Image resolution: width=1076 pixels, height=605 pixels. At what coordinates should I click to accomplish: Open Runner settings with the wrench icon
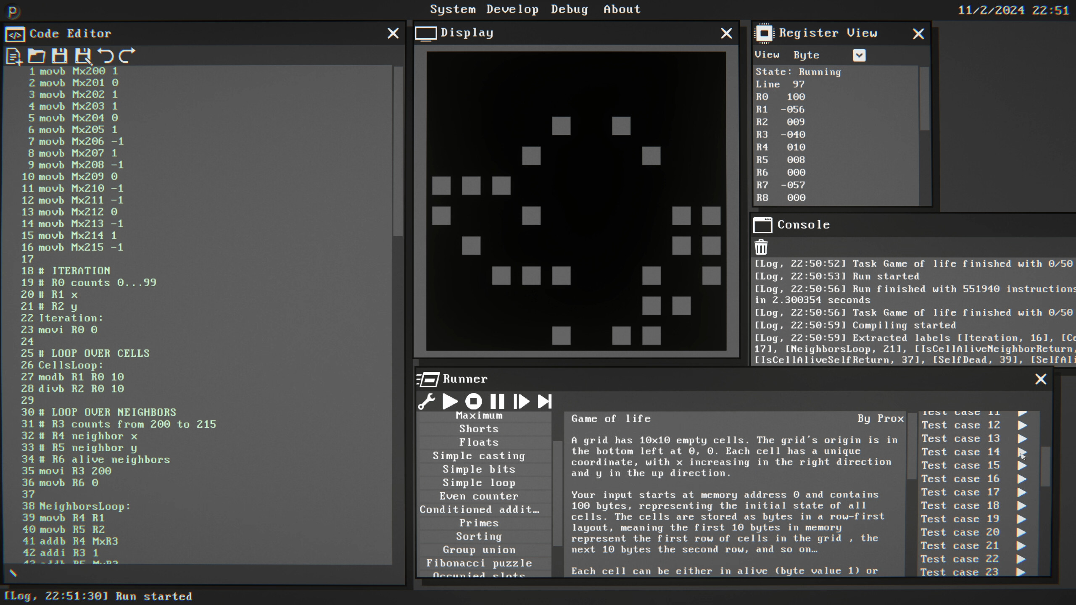[427, 402]
